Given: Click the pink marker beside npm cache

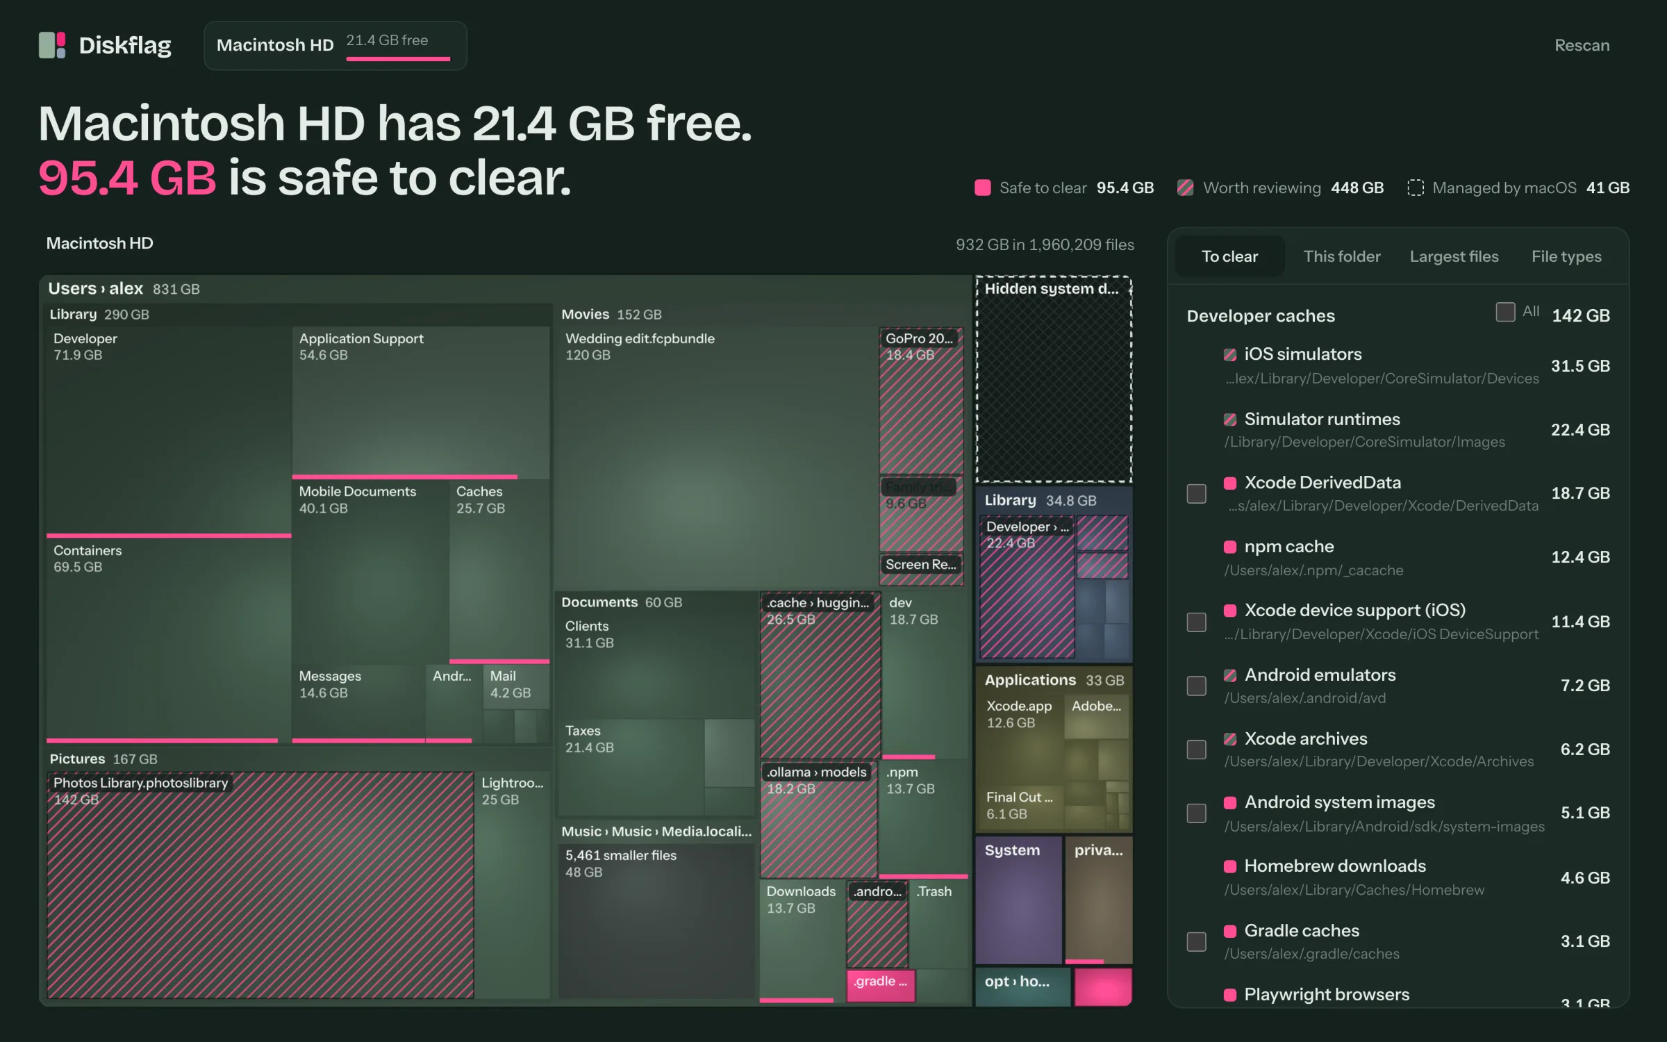Looking at the screenshot, I should [1230, 547].
